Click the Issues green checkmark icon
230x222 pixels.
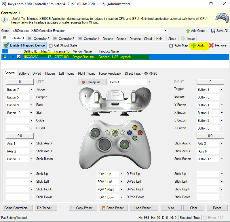(183, 39)
